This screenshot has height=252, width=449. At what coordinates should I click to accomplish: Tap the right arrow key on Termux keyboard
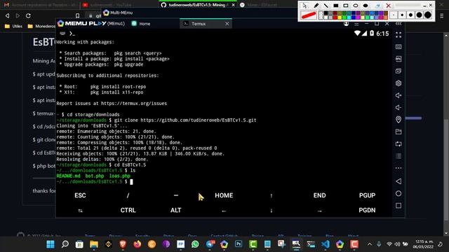click(x=319, y=211)
